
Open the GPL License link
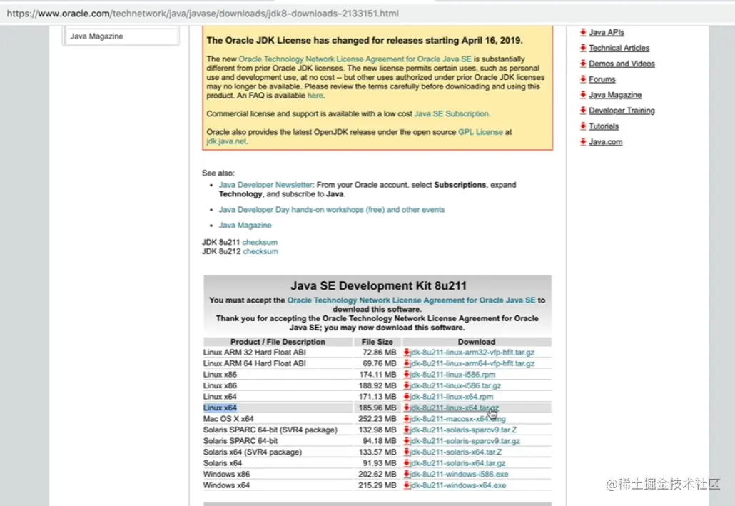[x=480, y=132]
